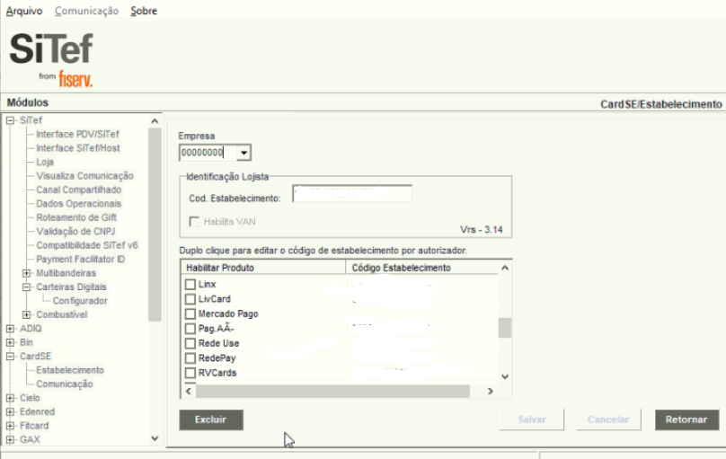
Task: Collapse the Carteiras Digitais node
Action: pos(26,287)
